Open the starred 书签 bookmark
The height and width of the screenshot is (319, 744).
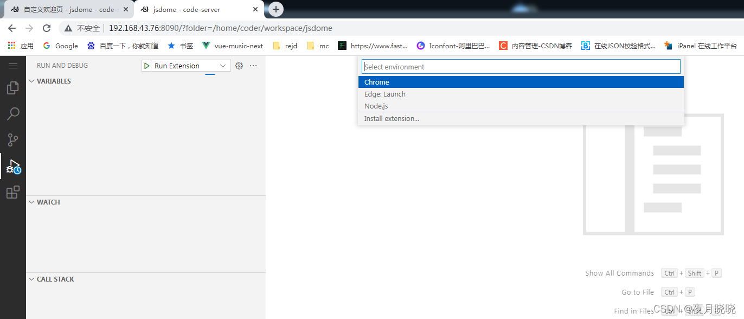(180, 46)
